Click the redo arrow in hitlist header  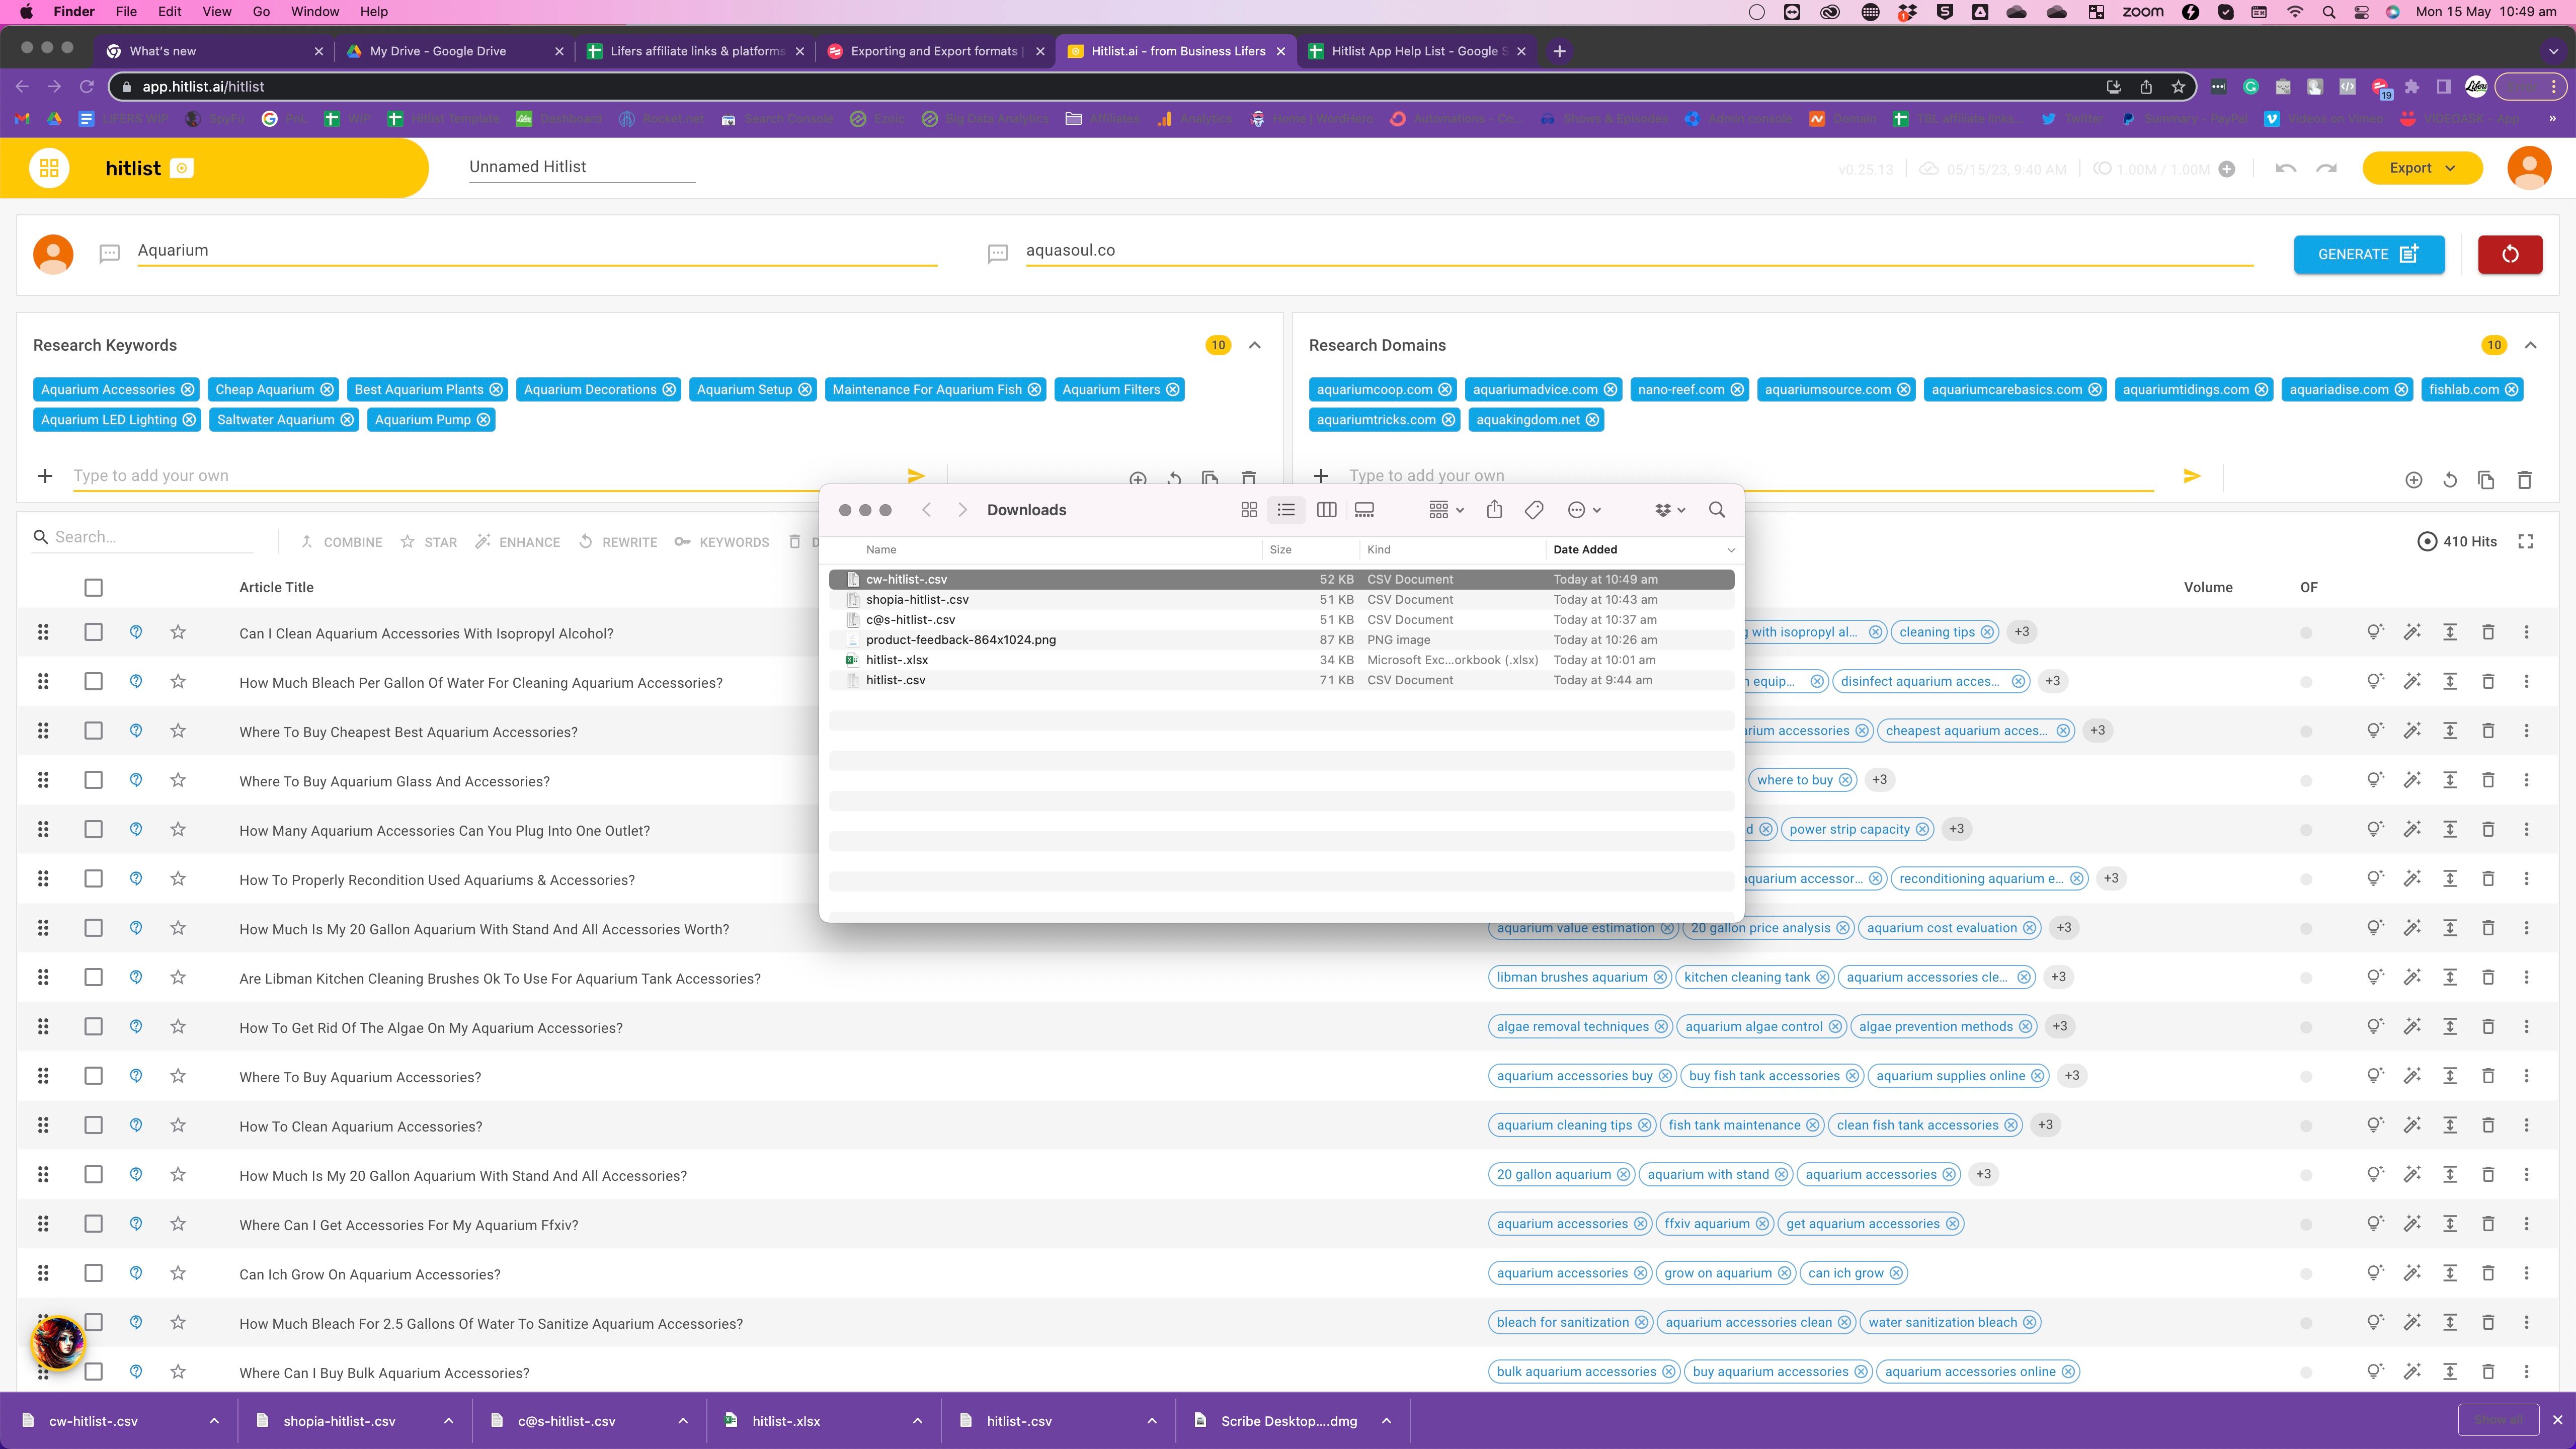2327,168
